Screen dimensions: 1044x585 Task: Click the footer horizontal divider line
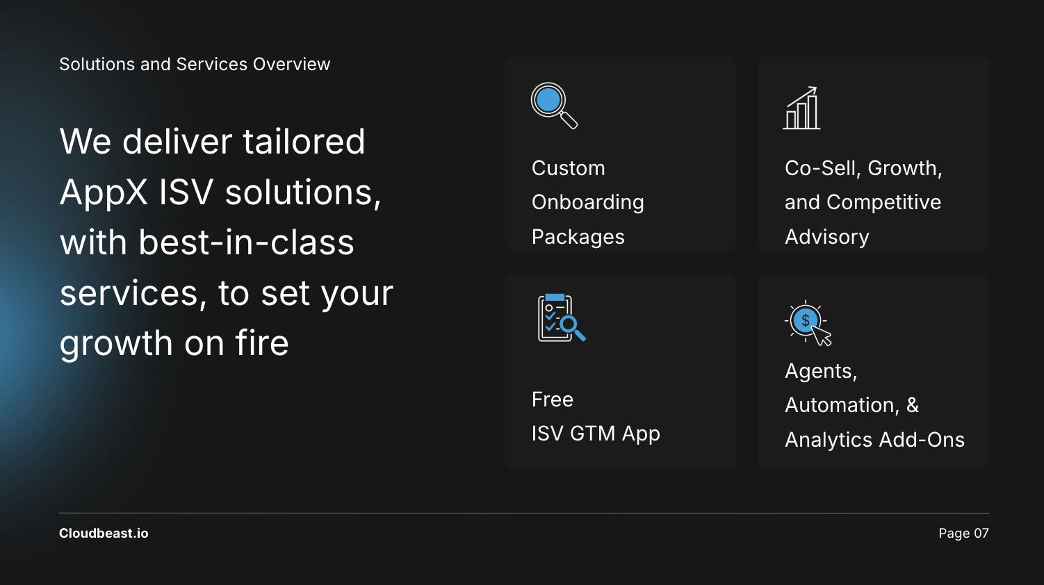(524, 513)
